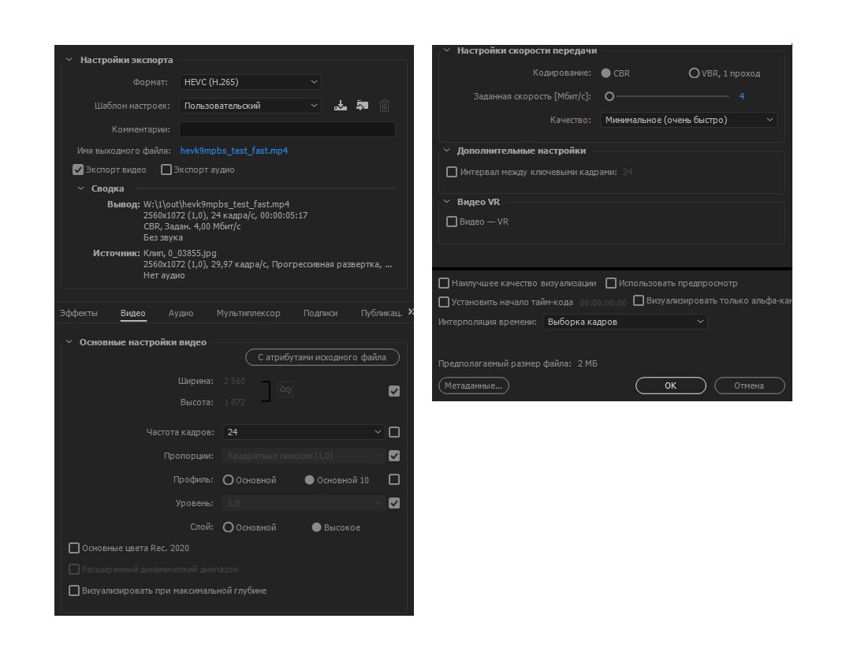Open the Качество quality dropdown
Viewport: 846px width, 652px height.
(688, 120)
